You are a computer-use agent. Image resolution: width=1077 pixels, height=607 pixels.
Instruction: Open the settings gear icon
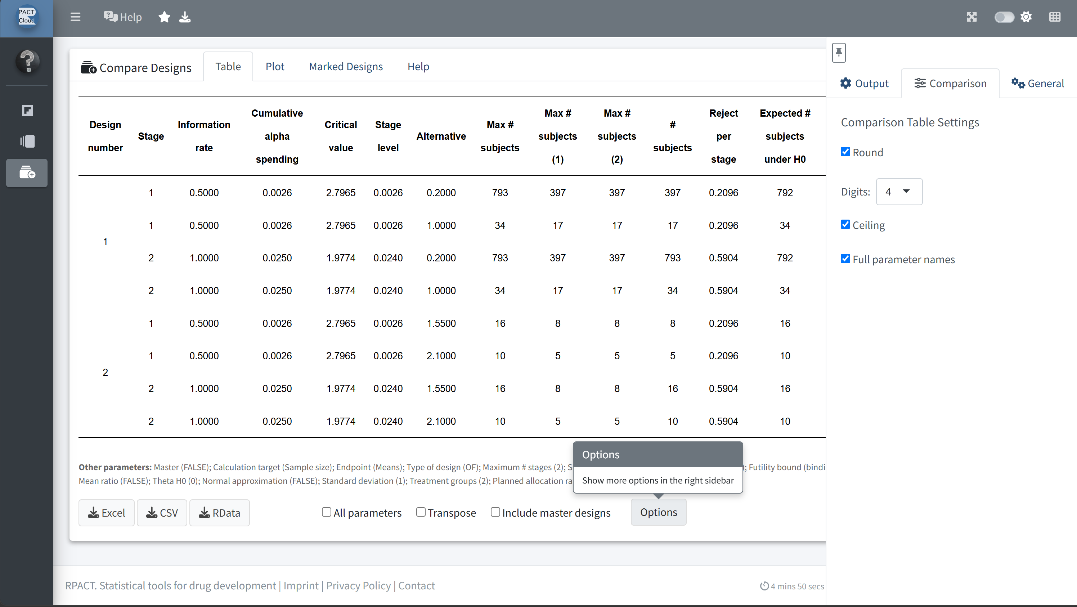pyautogui.click(x=1026, y=17)
